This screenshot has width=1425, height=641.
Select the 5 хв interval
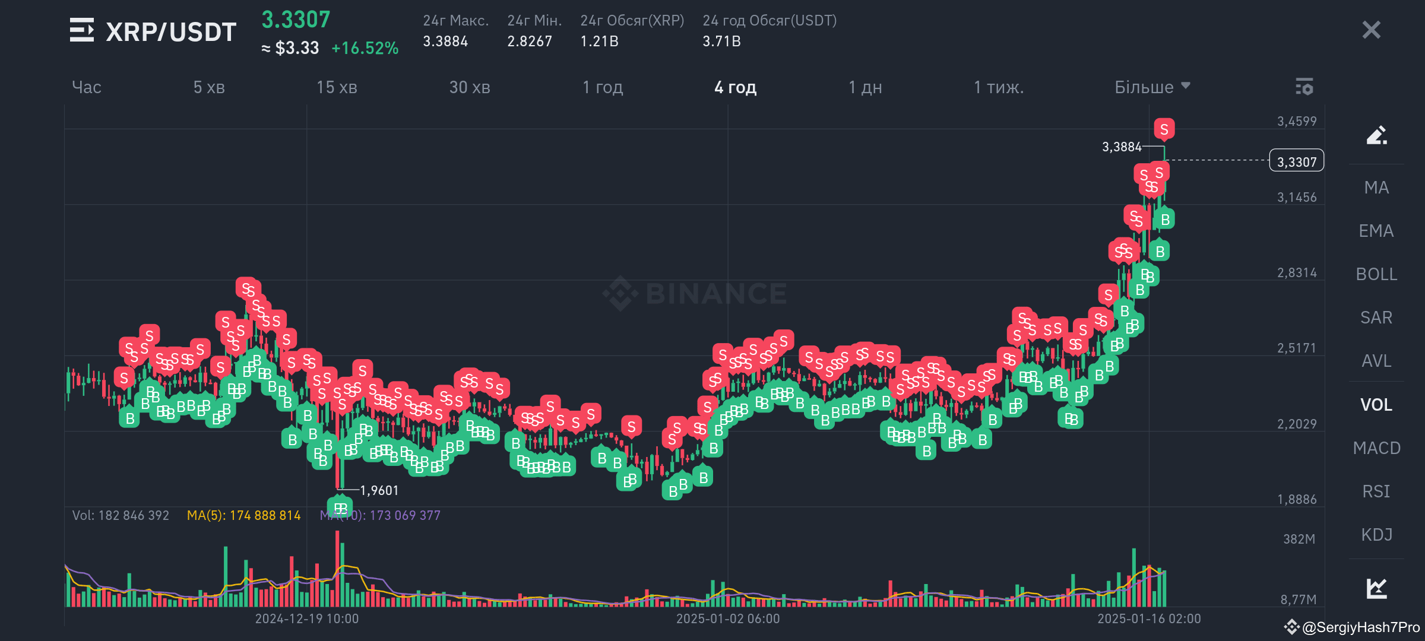click(x=209, y=87)
